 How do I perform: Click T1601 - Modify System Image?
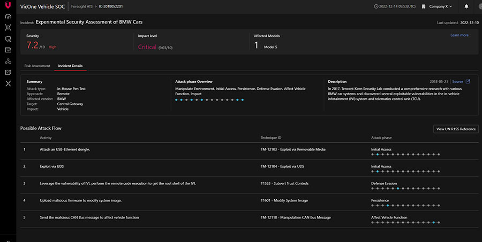tap(284, 200)
